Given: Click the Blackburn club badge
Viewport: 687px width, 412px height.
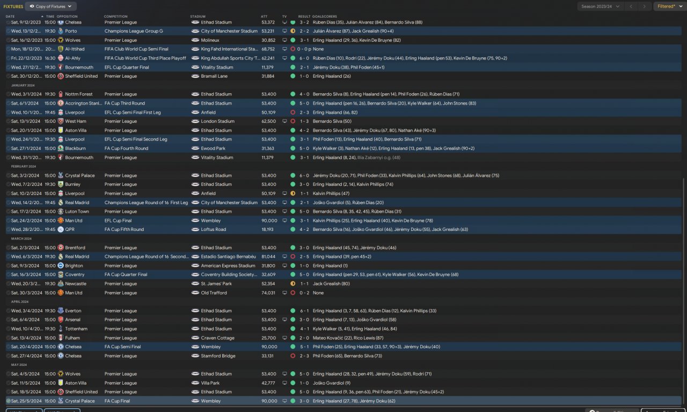Looking at the screenshot, I should 61,148.
